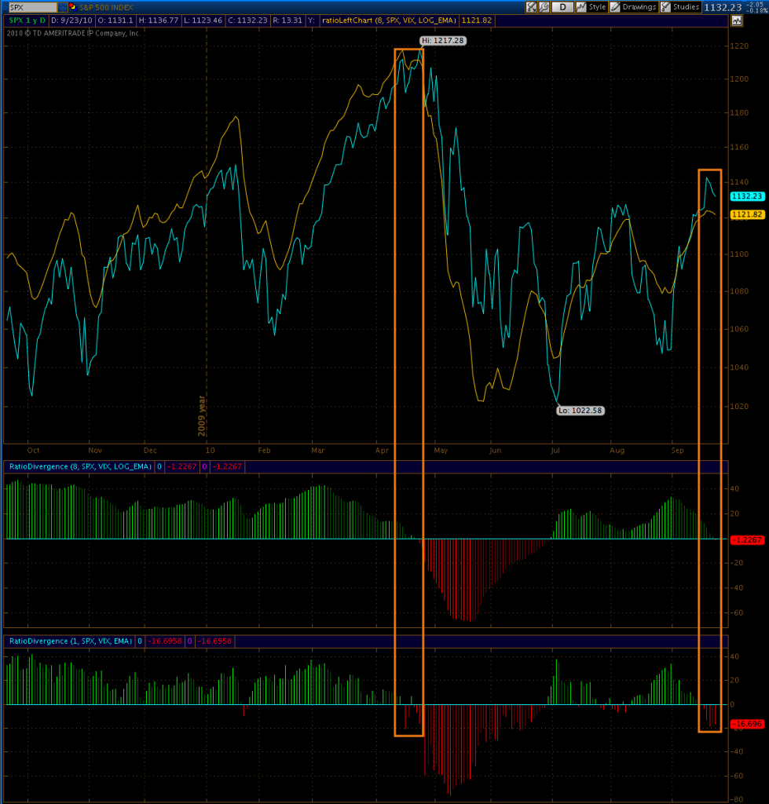Open the D aggregation period selector
Screen dimensions: 769x804
562,7
